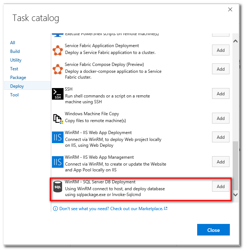Click the SQL Server DB Deployment icon
This screenshot has width=244, height=250.
(57, 187)
